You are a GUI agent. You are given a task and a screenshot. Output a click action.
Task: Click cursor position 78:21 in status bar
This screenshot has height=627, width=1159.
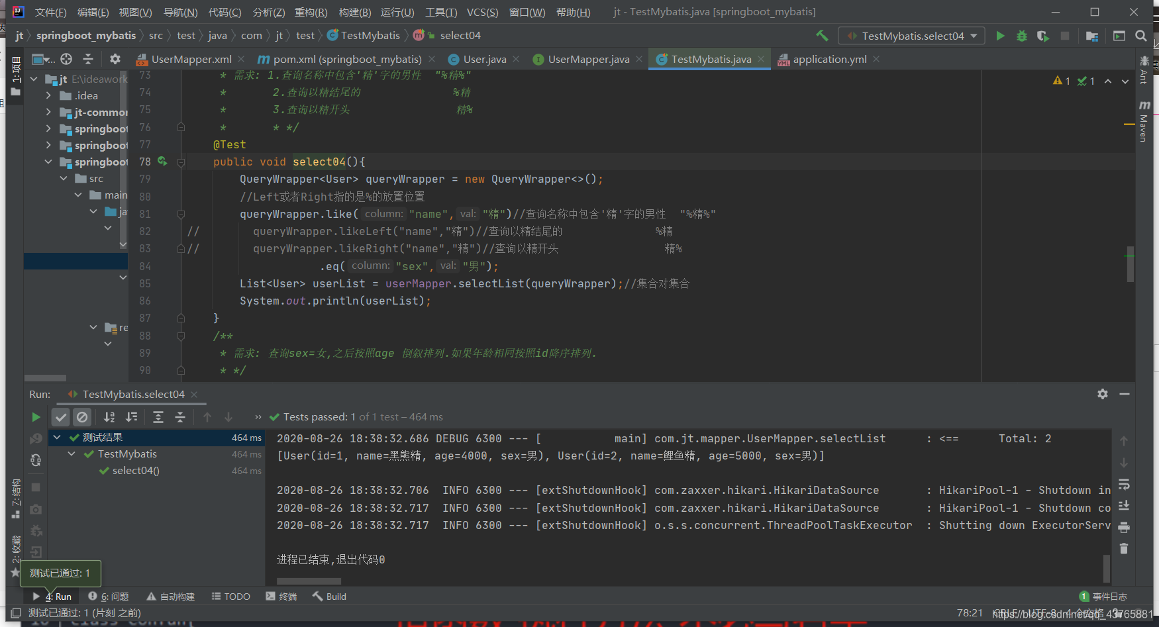970,613
